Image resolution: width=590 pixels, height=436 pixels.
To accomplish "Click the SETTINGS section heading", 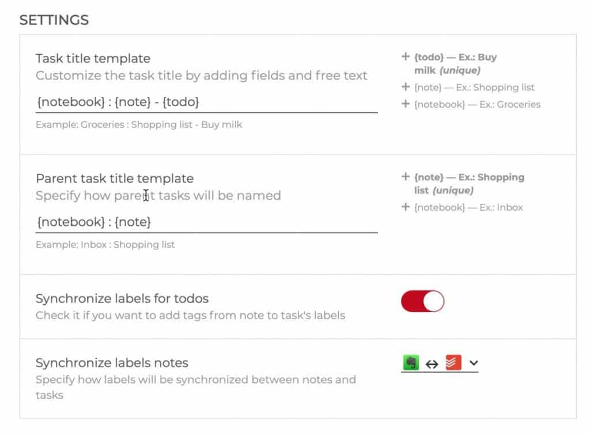I will point(54,20).
